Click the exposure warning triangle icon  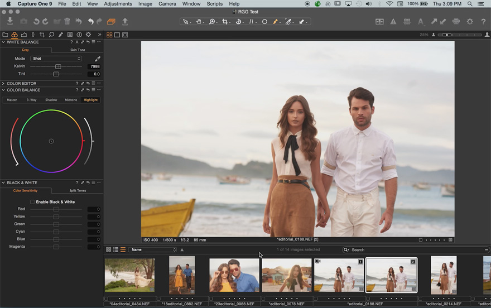point(393,22)
